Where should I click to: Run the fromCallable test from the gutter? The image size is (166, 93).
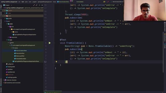(x=50, y=43)
